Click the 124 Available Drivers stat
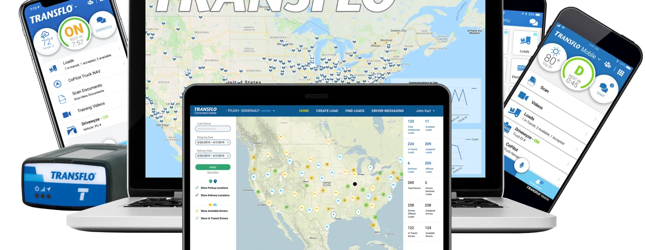The width and height of the screenshot is (645, 250). [x=429, y=232]
